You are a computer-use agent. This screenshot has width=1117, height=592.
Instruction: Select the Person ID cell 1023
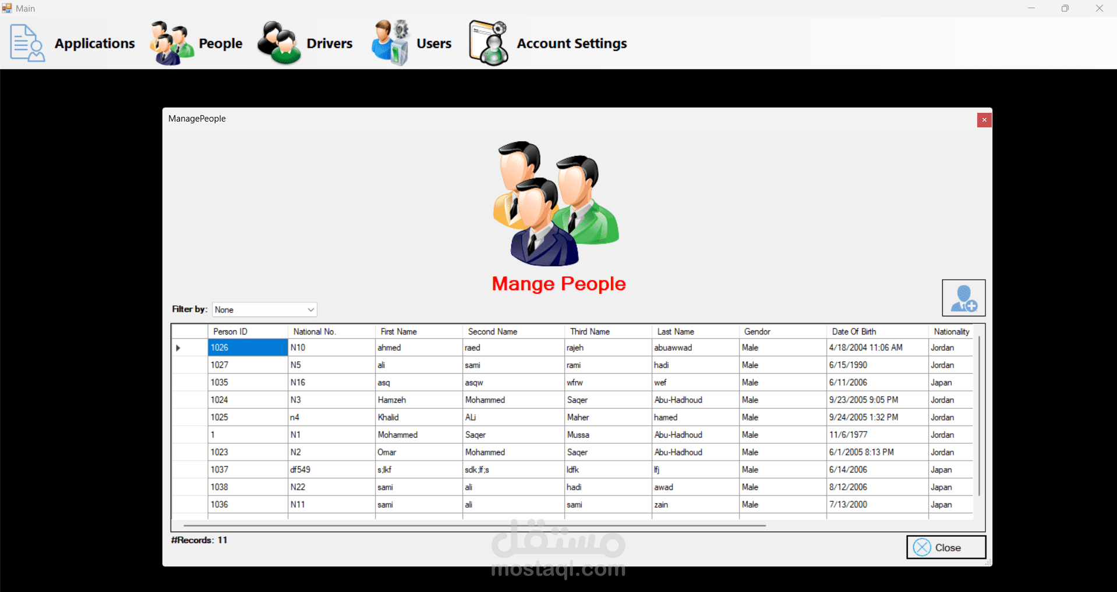coord(248,452)
